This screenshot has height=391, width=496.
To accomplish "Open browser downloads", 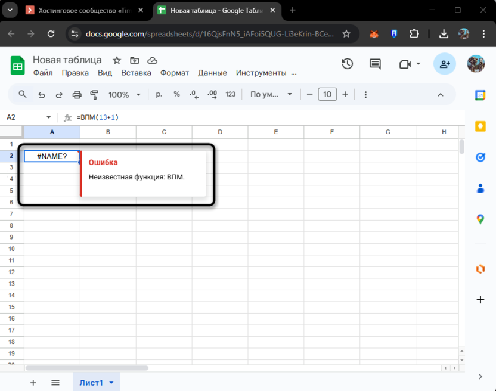I will pyautogui.click(x=444, y=33).
